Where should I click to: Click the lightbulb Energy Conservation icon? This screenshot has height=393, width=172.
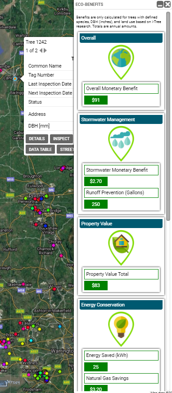click(x=121, y=329)
